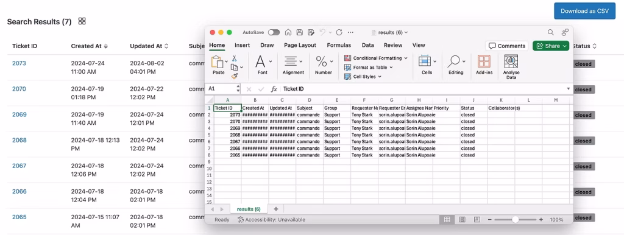This screenshot has height=235, width=624.
Task: Open the Insert ribbon tab
Action: point(243,45)
